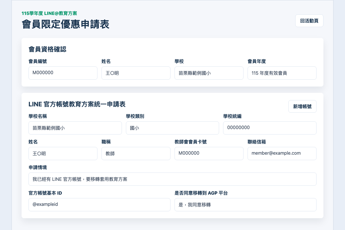
Task: Select the 姓名 field beside the 職稱 field
Action: click(63, 154)
